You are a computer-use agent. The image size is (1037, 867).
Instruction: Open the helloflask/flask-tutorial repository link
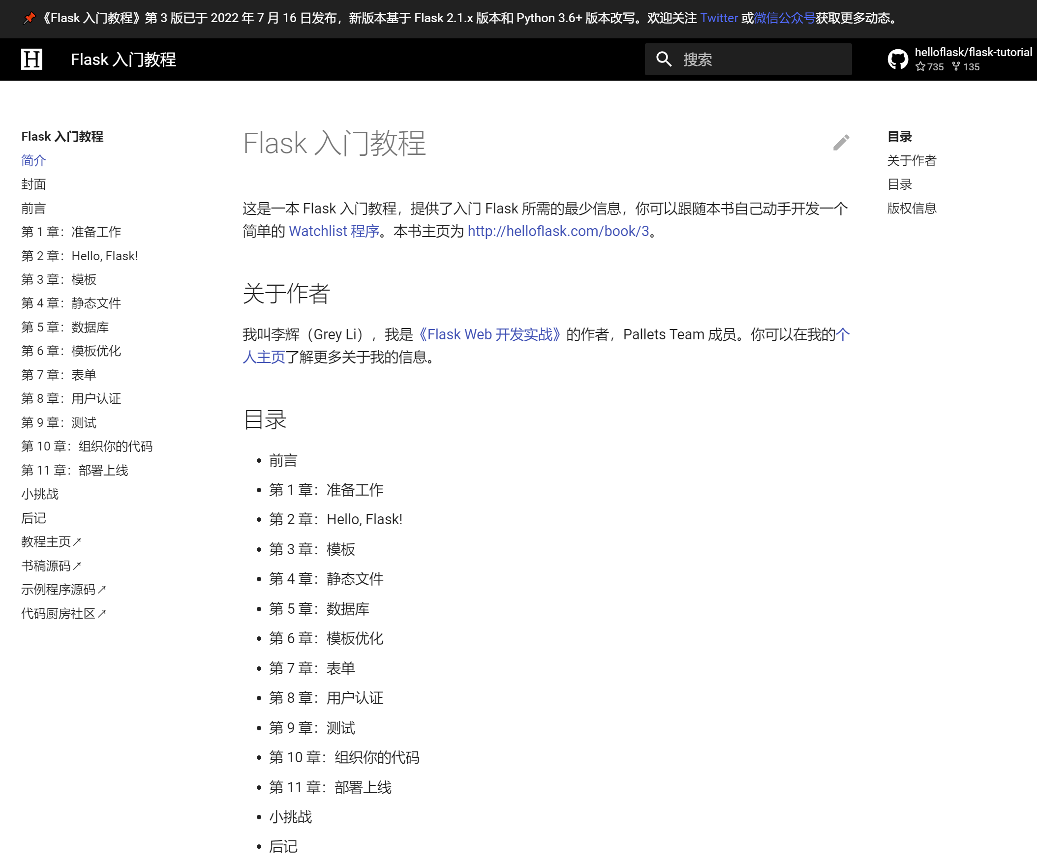coord(959,59)
